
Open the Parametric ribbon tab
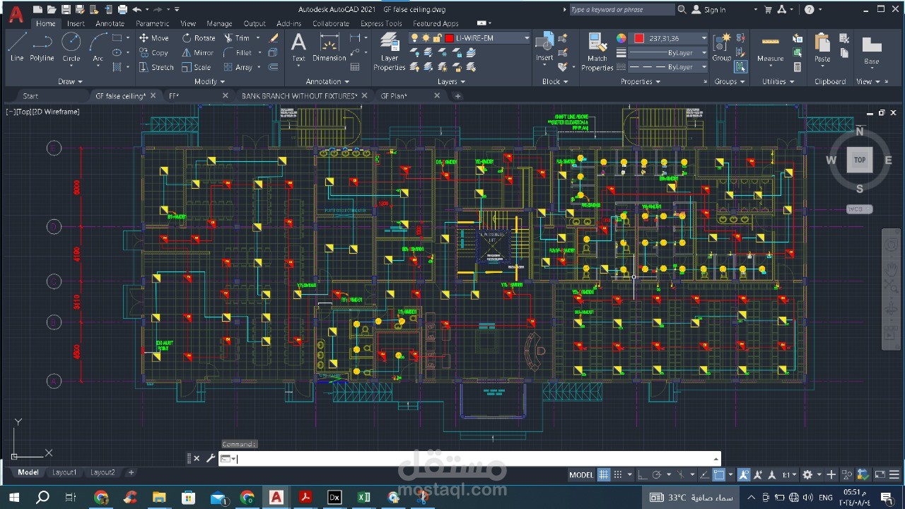(x=153, y=23)
